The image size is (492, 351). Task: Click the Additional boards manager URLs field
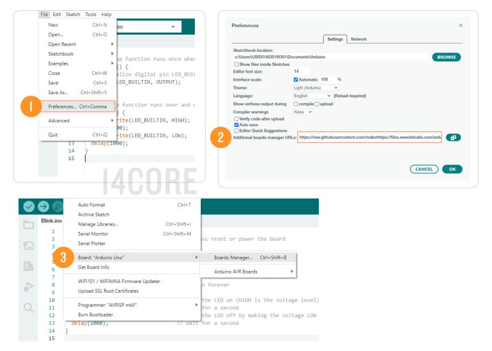tap(370, 138)
